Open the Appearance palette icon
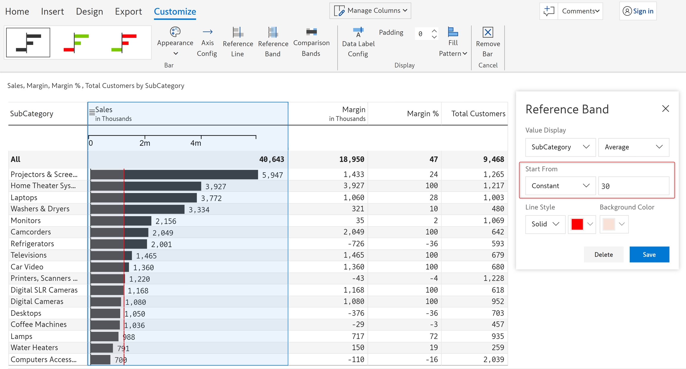This screenshot has height=369, width=686. (x=175, y=32)
